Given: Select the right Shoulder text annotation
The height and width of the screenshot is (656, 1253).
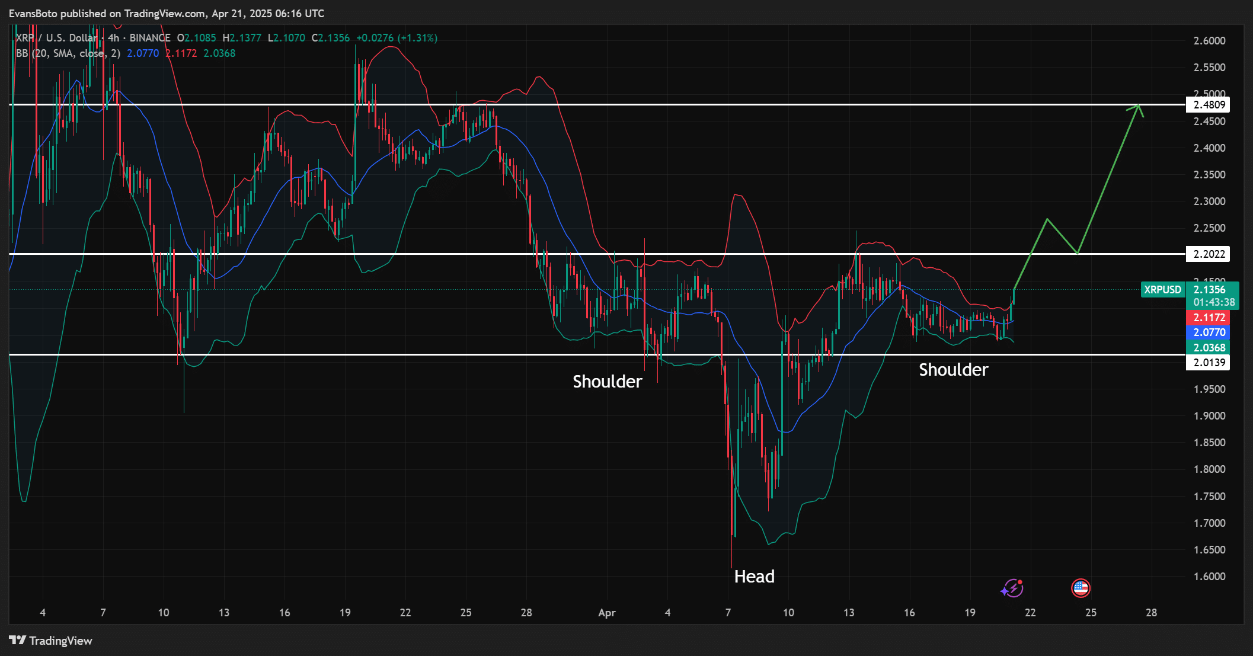Looking at the screenshot, I should tap(953, 370).
